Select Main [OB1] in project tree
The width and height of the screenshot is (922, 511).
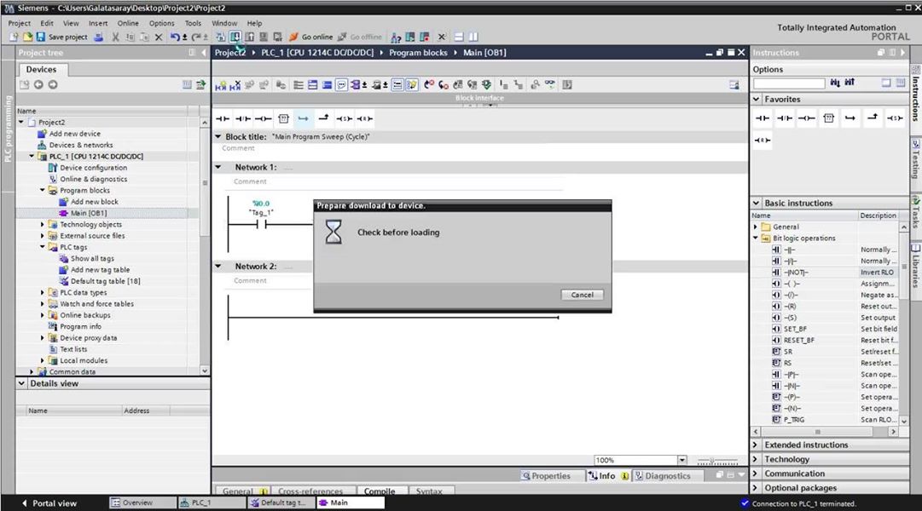point(88,213)
